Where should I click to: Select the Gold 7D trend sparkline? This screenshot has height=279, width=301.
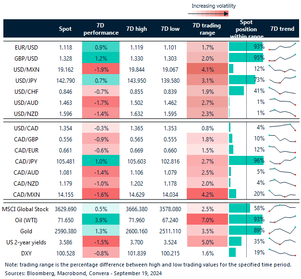282,231
